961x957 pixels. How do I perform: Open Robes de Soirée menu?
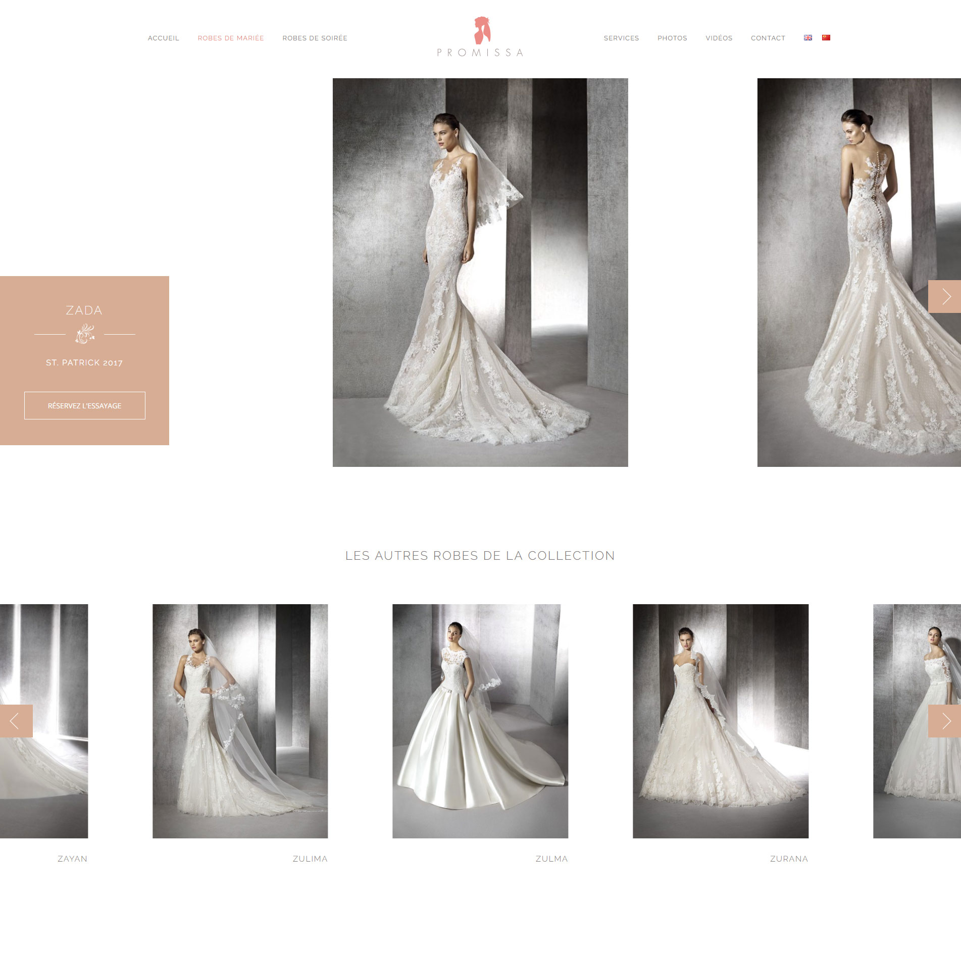[315, 38]
